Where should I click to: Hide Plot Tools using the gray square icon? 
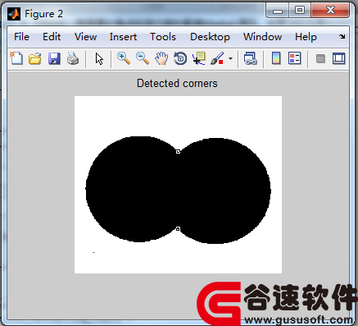click(320, 58)
